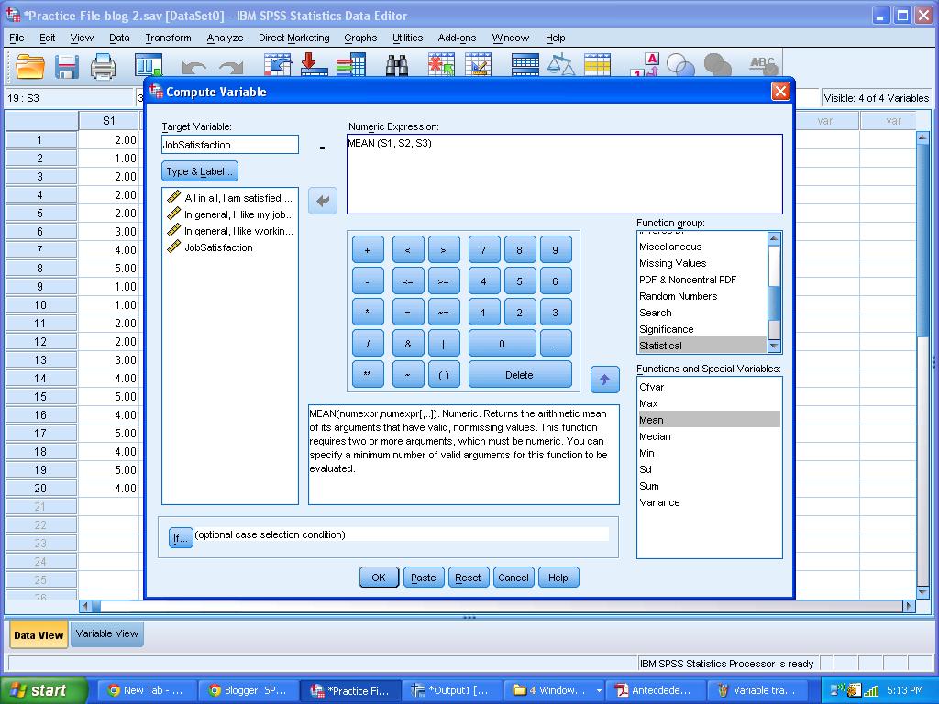Open the Graphs menu
The width and height of the screenshot is (939, 704).
[x=360, y=38]
